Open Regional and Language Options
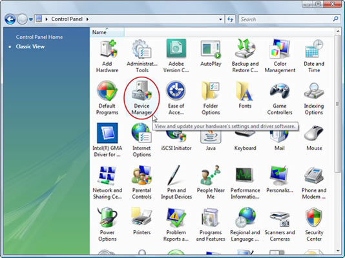 click(x=245, y=224)
